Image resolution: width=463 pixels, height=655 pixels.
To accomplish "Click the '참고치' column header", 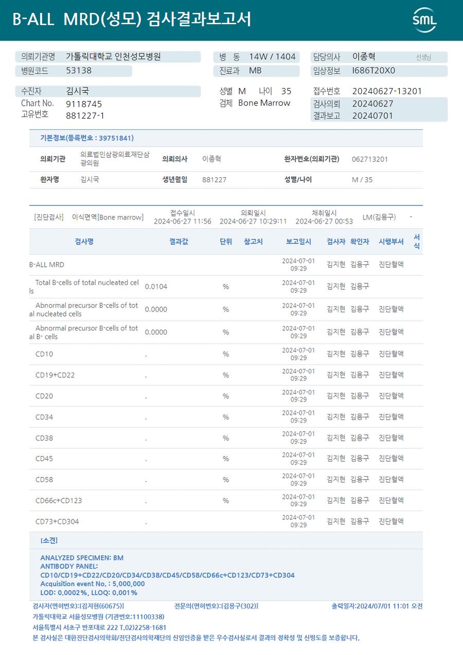I will click(x=253, y=242).
